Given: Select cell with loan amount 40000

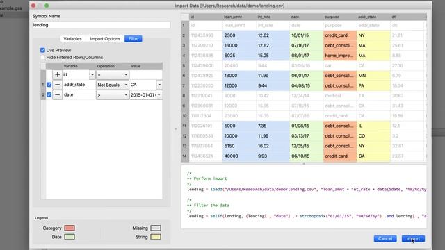Looking at the screenshot, I should pos(239,156).
